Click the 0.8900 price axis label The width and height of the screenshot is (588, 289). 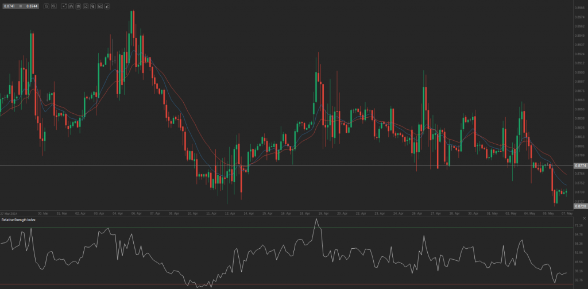coord(579,72)
